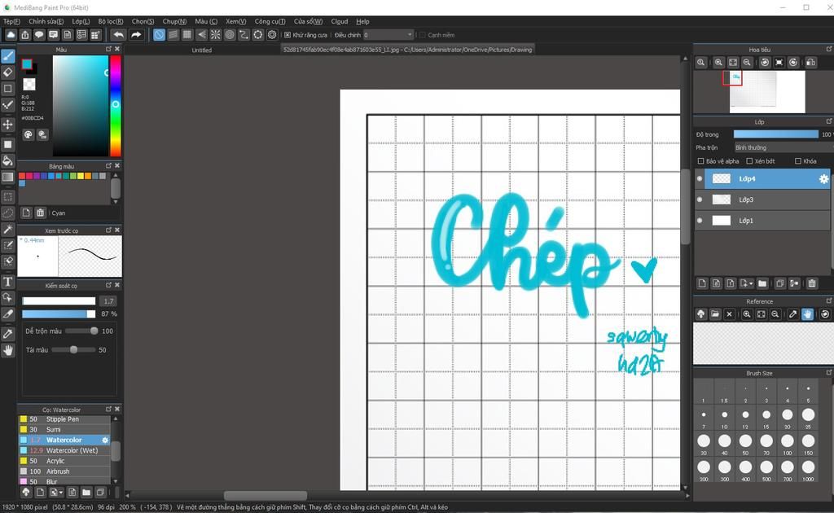
Task: Click the Undo arrow in toolbar
Action: pos(118,35)
